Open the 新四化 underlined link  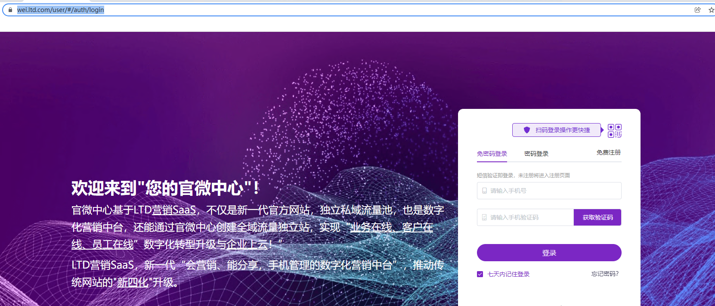[133, 282]
